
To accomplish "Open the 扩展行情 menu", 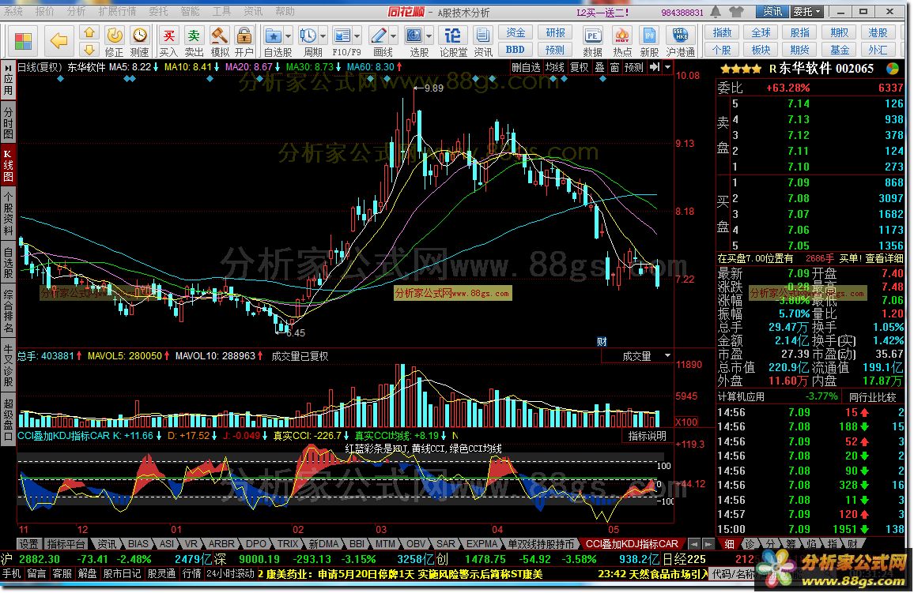I will point(116,11).
